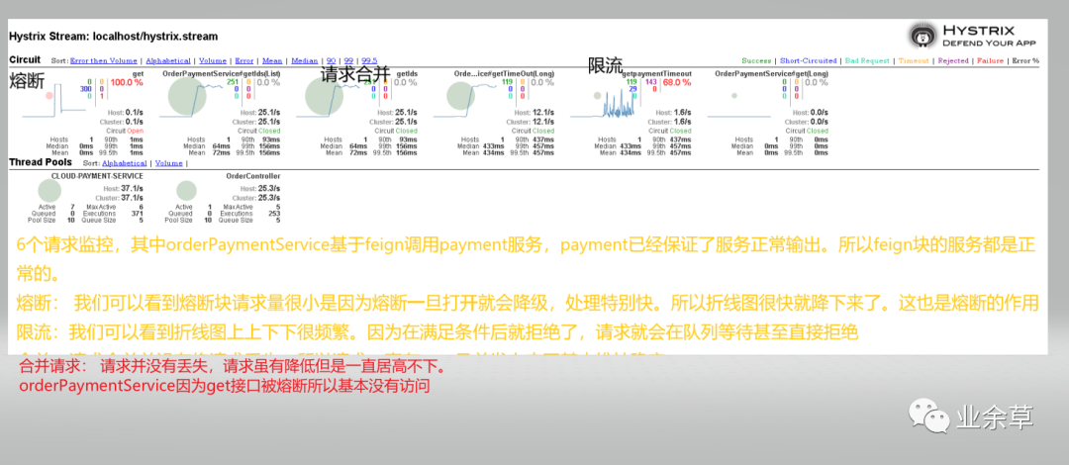Click the 371 Executions value
The image size is (1069, 465).
(137, 214)
